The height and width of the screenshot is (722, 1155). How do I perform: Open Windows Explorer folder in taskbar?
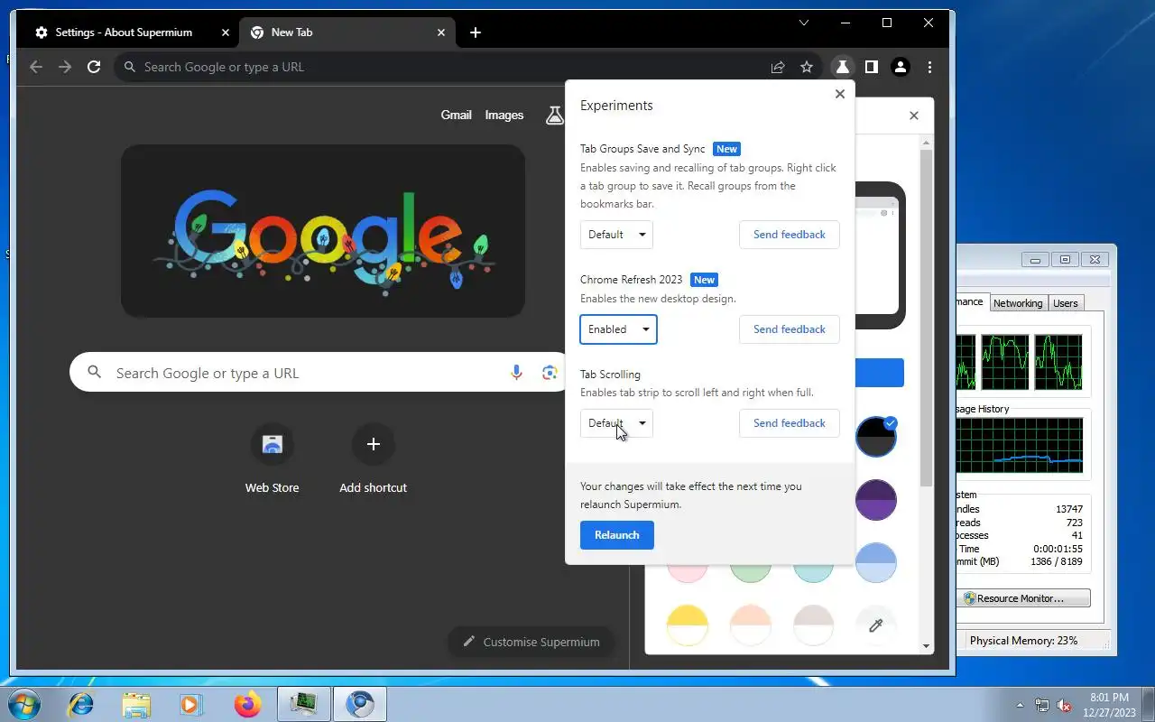[x=136, y=704]
